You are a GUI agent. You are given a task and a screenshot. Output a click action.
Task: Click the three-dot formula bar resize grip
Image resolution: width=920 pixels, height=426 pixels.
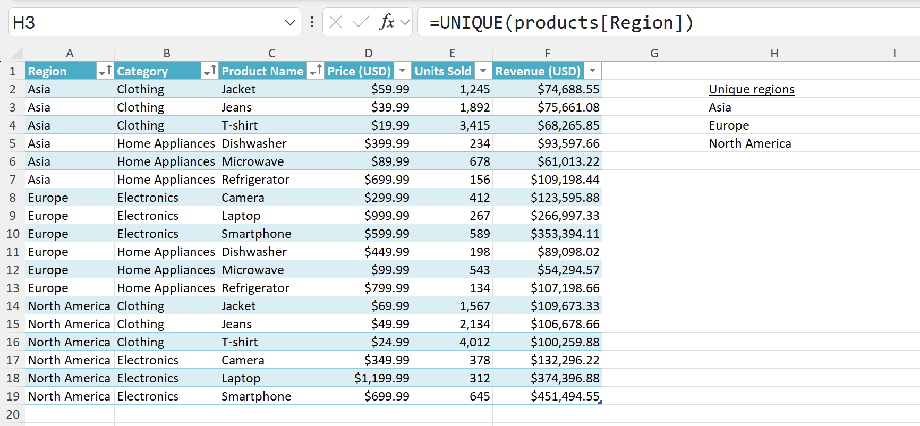point(312,22)
